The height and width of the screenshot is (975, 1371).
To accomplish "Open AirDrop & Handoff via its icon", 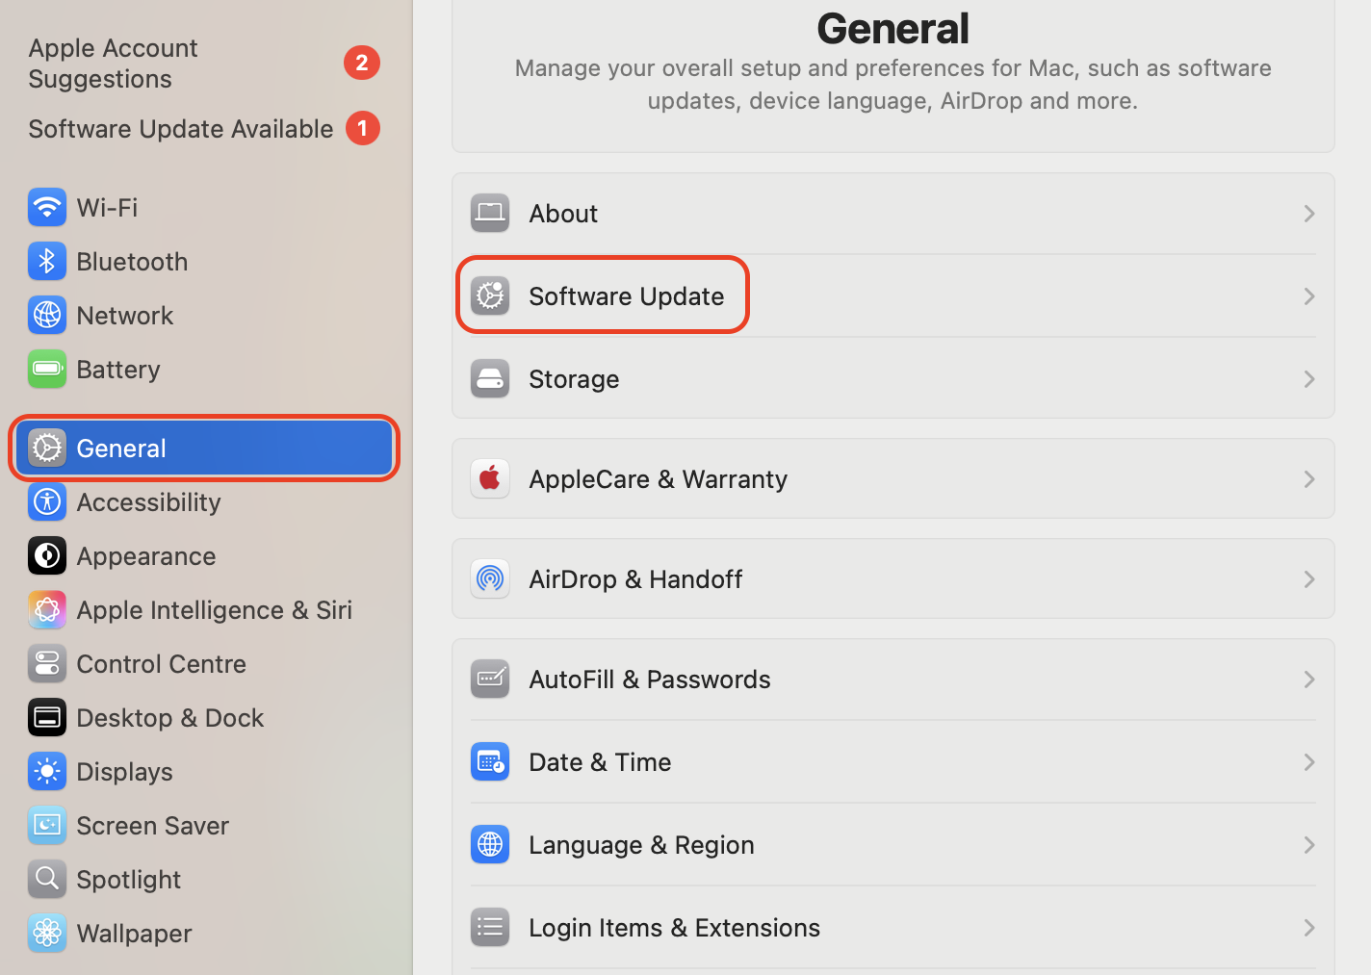I will click(490, 578).
